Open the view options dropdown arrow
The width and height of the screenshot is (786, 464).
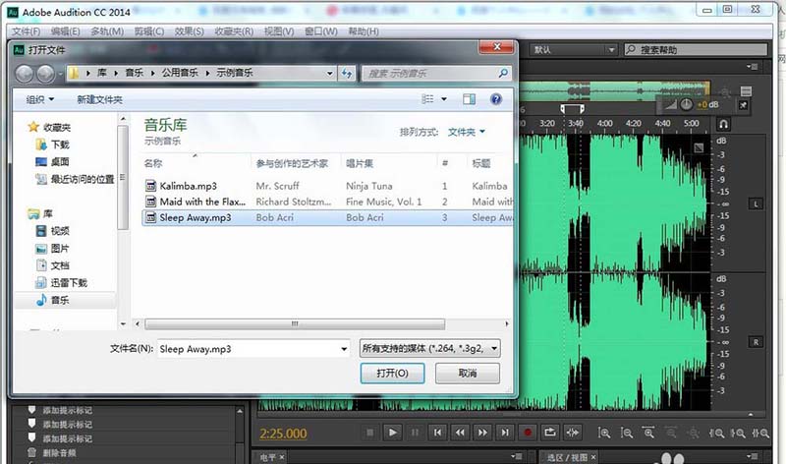click(x=444, y=99)
